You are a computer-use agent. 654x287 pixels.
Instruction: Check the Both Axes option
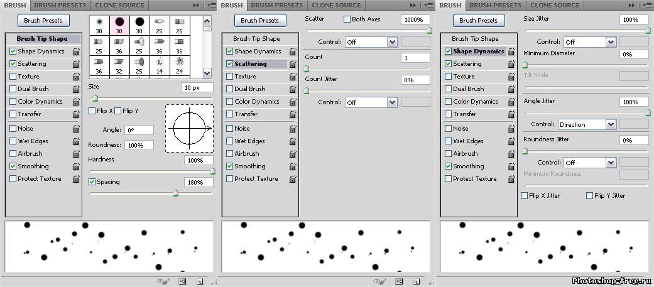tap(347, 19)
